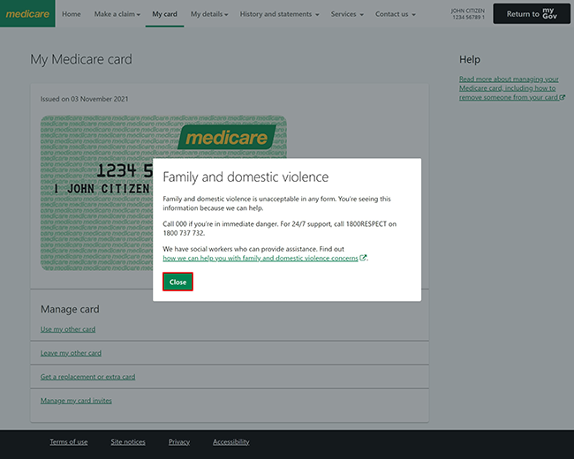Select the My card tab
This screenshot has height=459, width=574.
(165, 14)
